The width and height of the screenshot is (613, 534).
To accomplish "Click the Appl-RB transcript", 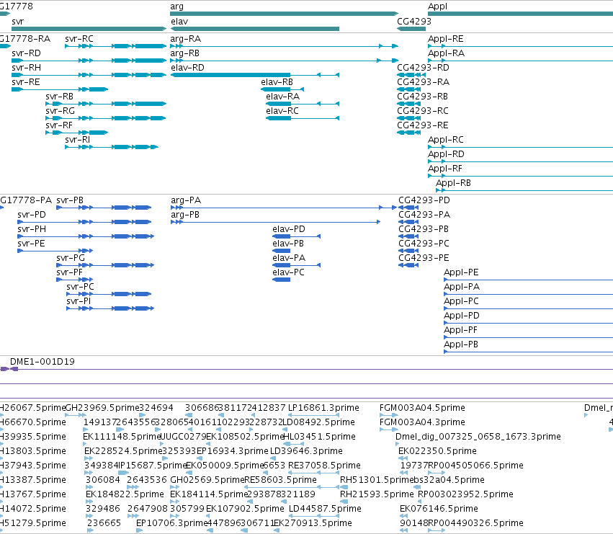I will 524,190.
